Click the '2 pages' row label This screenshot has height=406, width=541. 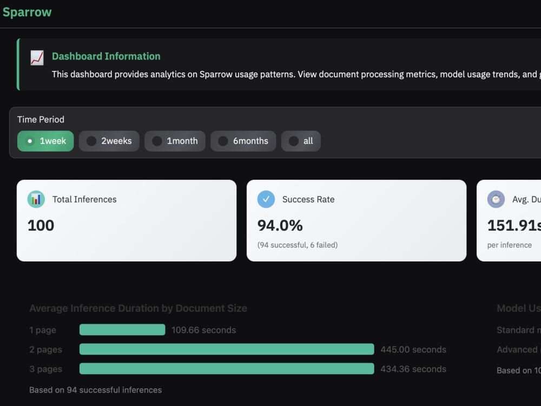(x=45, y=349)
